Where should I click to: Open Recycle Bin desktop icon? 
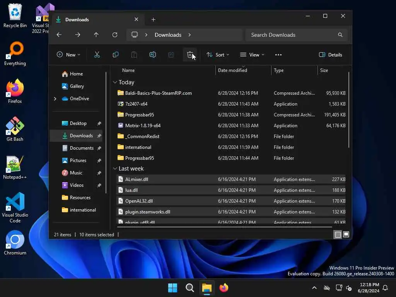[15, 15]
